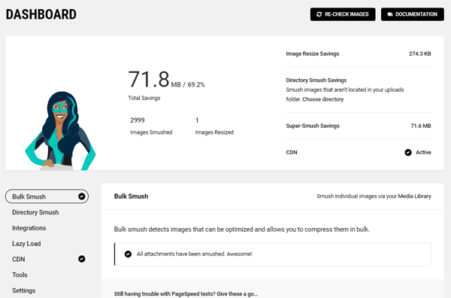Click the PageSpeed tests troubleshooting text
The width and height of the screenshot is (451, 298).
click(x=186, y=293)
